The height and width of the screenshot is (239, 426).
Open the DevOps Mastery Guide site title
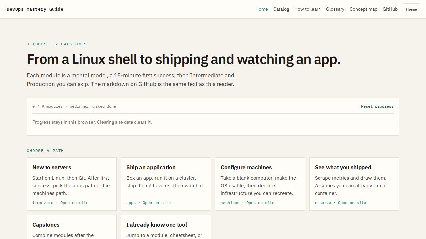click(35, 9)
